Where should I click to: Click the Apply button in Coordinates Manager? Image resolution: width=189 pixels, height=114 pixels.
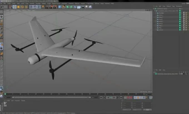tap(147, 110)
